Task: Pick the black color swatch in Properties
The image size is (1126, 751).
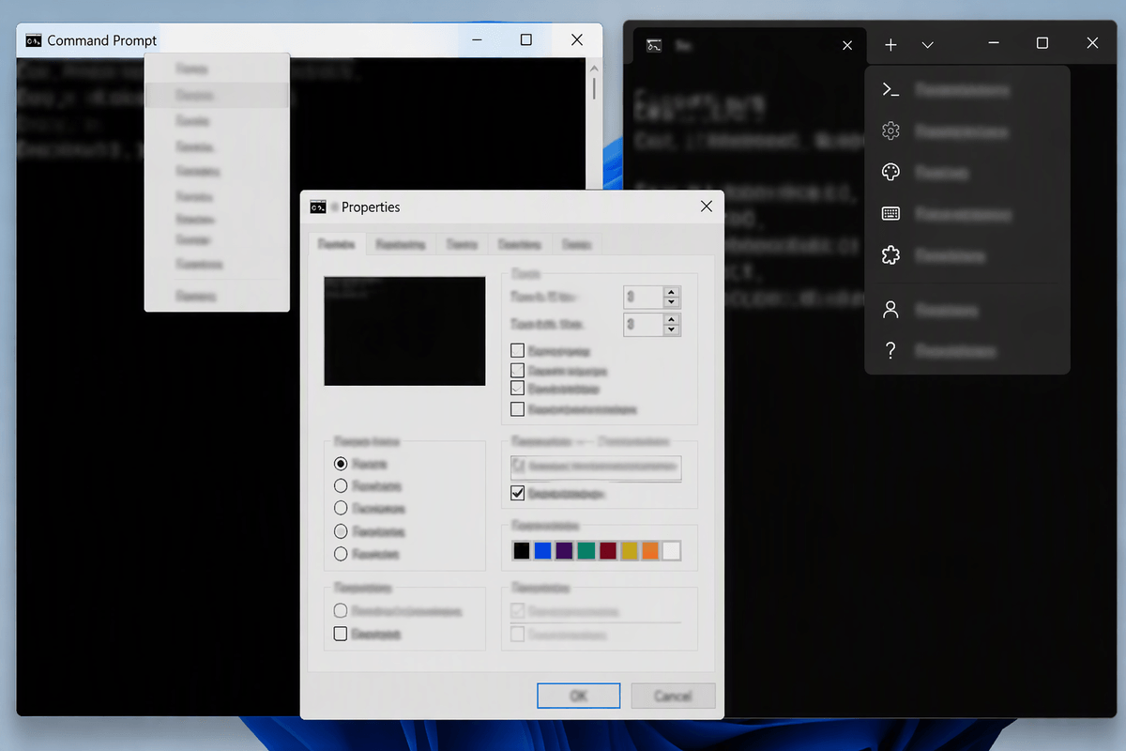Action: 521,551
